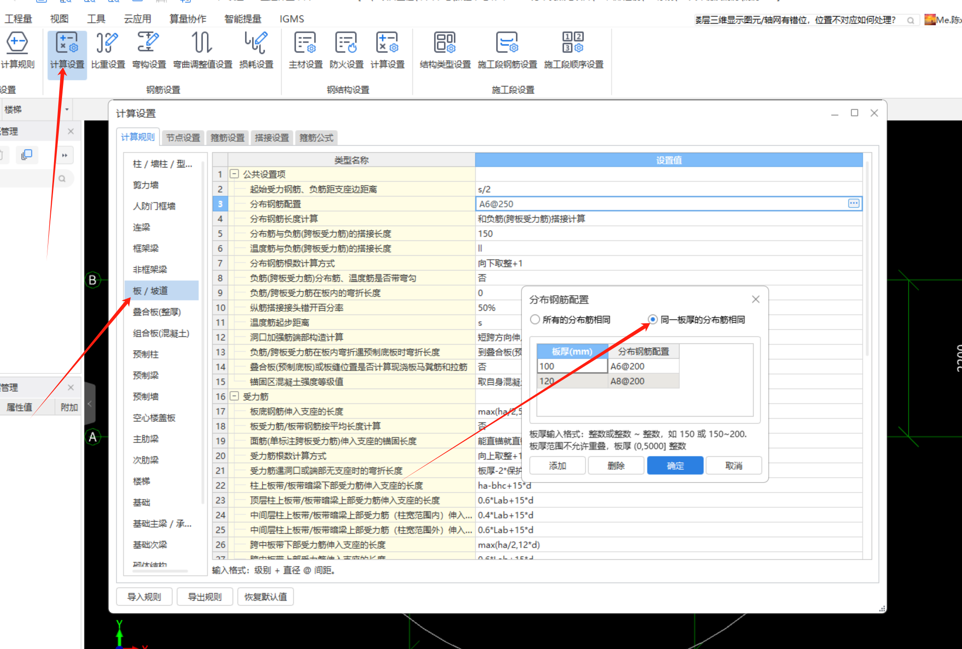Open the 工程量 menu
The image size is (962, 649).
18,19
